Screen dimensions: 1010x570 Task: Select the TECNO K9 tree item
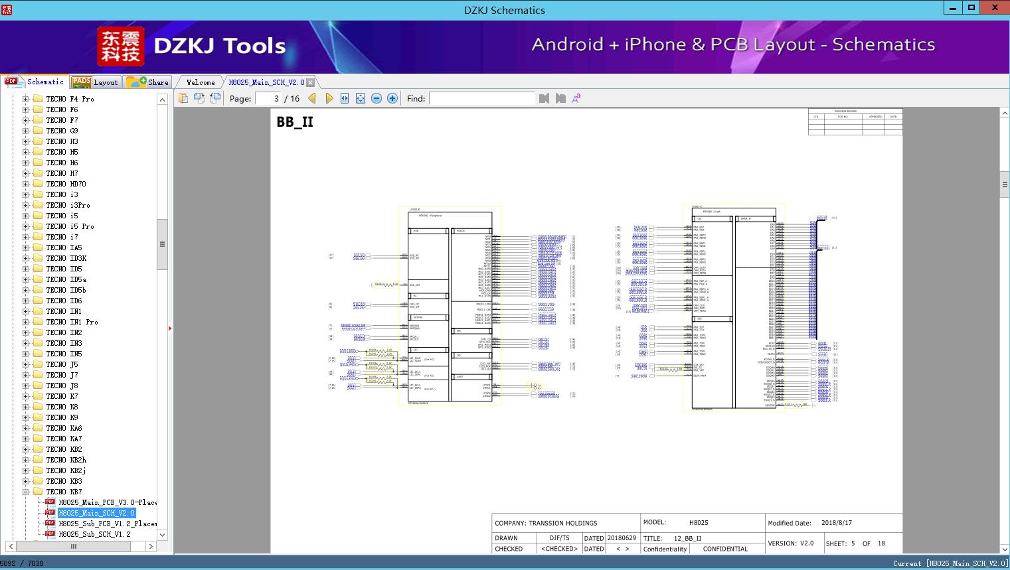(x=62, y=417)
